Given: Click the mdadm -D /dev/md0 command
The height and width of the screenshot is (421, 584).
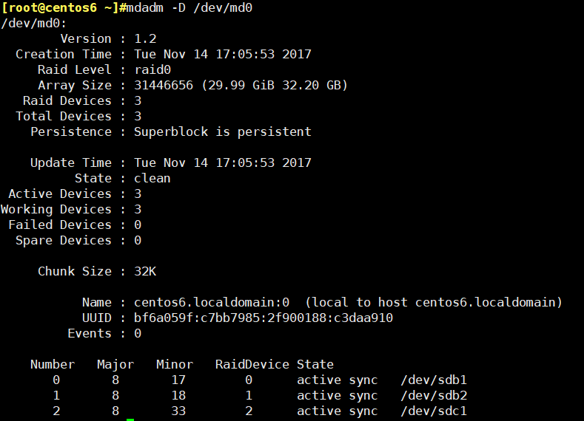Looking at the screenshot, I should pyautogui.click(x=189, y=8).
